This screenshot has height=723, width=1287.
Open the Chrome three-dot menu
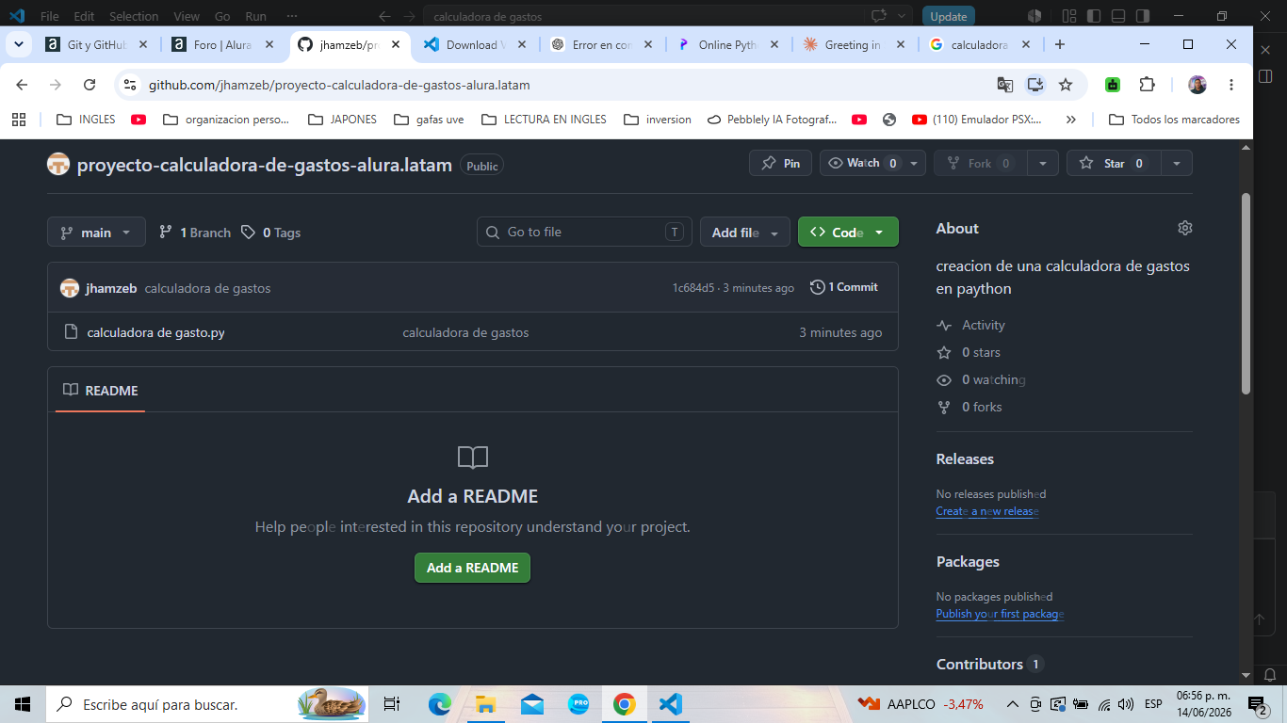pyautogui.click(x=1231, y=85)
